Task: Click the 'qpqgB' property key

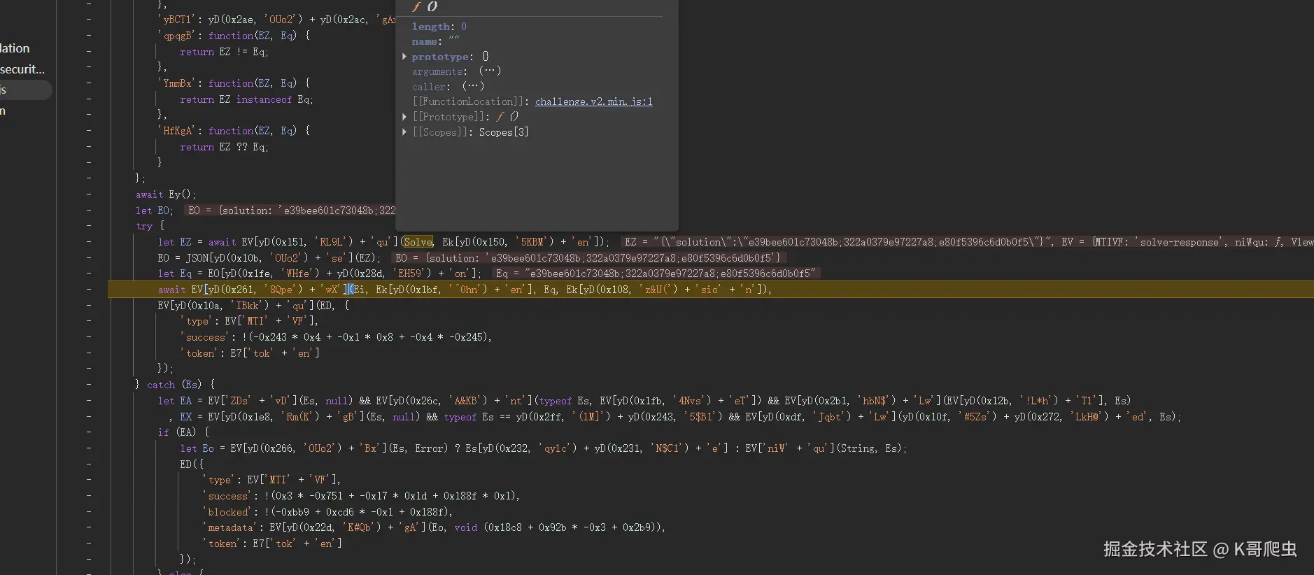Action: pos(178,36)
